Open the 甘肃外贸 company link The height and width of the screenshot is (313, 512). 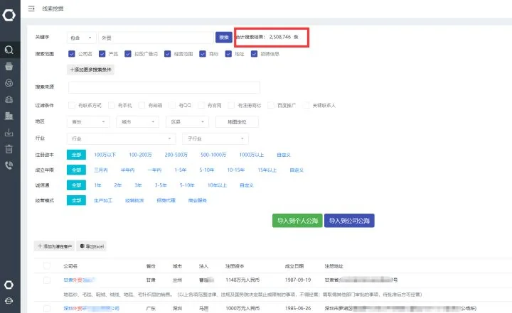point(79,280)
